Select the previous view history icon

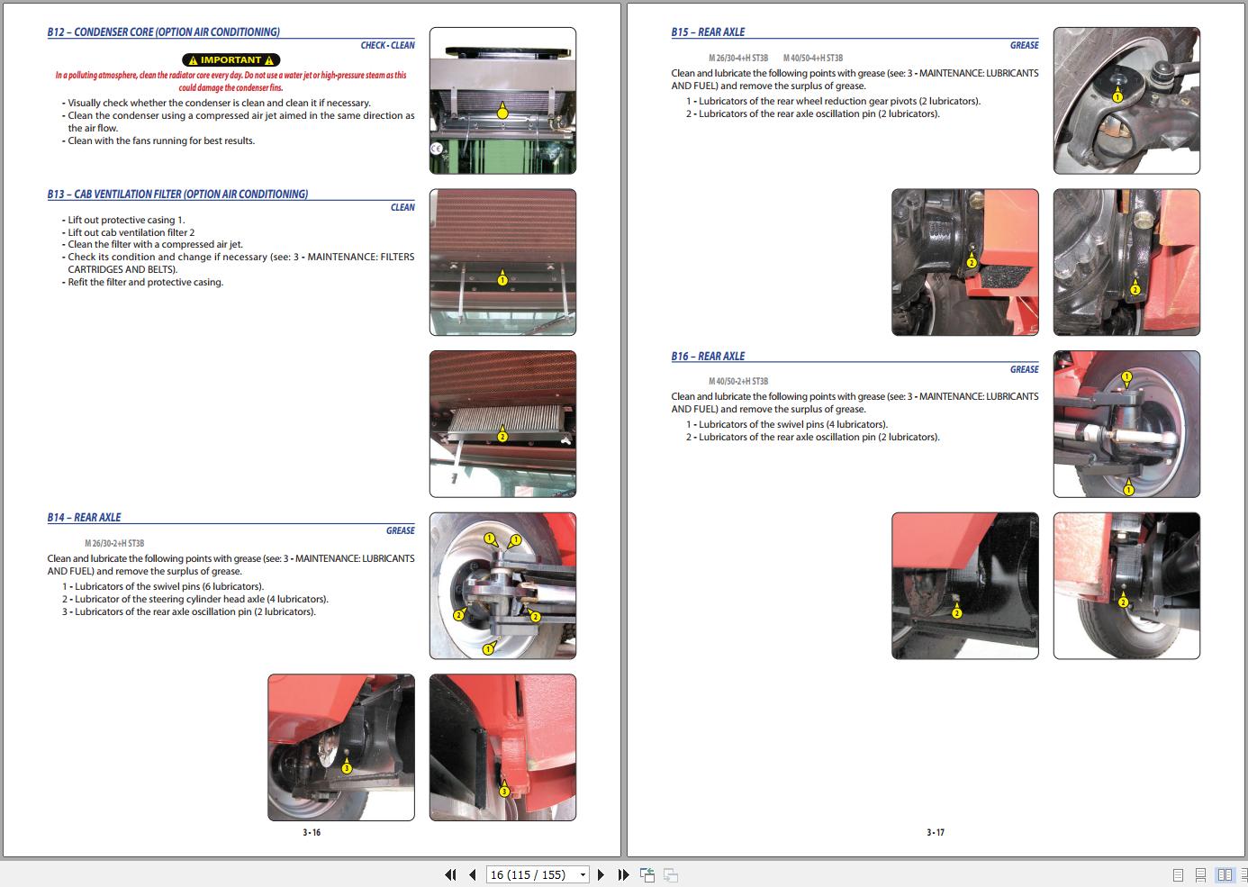(x=647, y=874)
